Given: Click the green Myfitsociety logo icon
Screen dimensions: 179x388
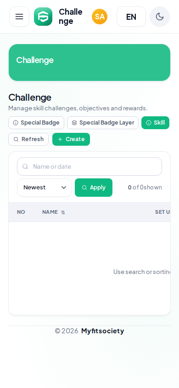Looking at the screenshot, I should click(x=43, y=17).
